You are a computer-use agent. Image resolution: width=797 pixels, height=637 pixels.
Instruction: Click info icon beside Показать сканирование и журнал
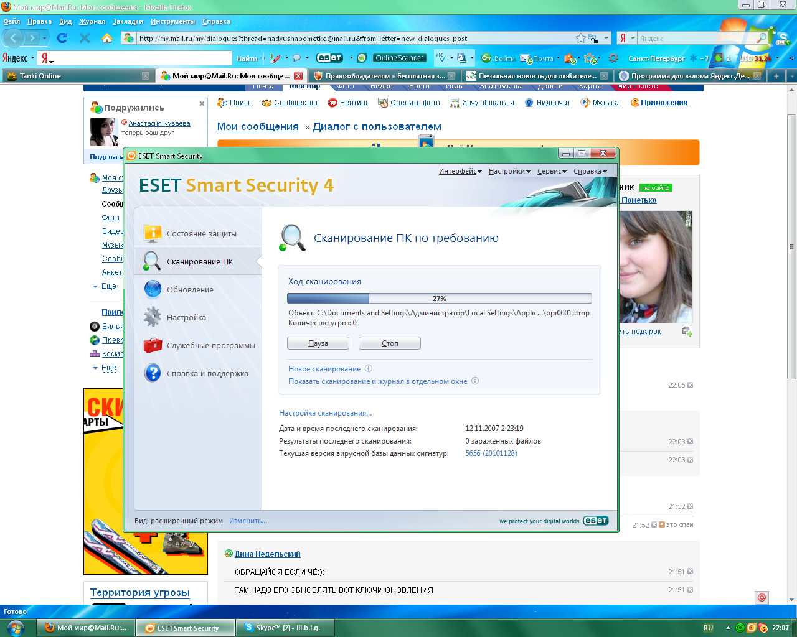pyautogui.click(x=475, y=381)
